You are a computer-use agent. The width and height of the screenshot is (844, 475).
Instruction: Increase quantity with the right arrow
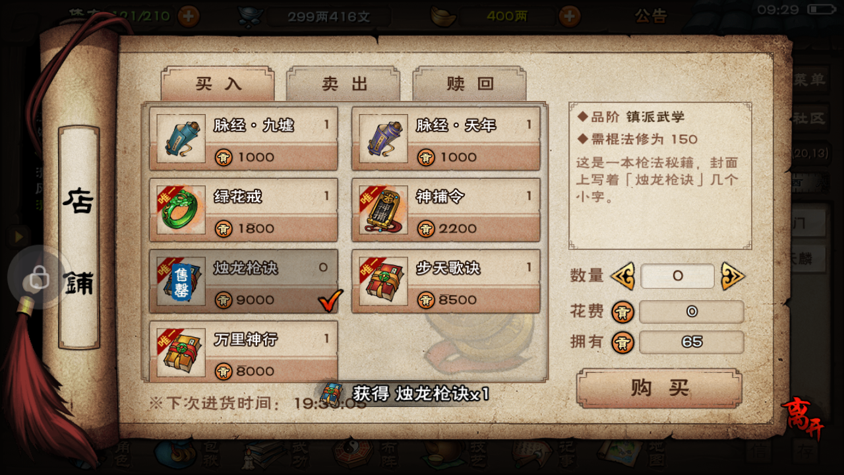(733, 276)
